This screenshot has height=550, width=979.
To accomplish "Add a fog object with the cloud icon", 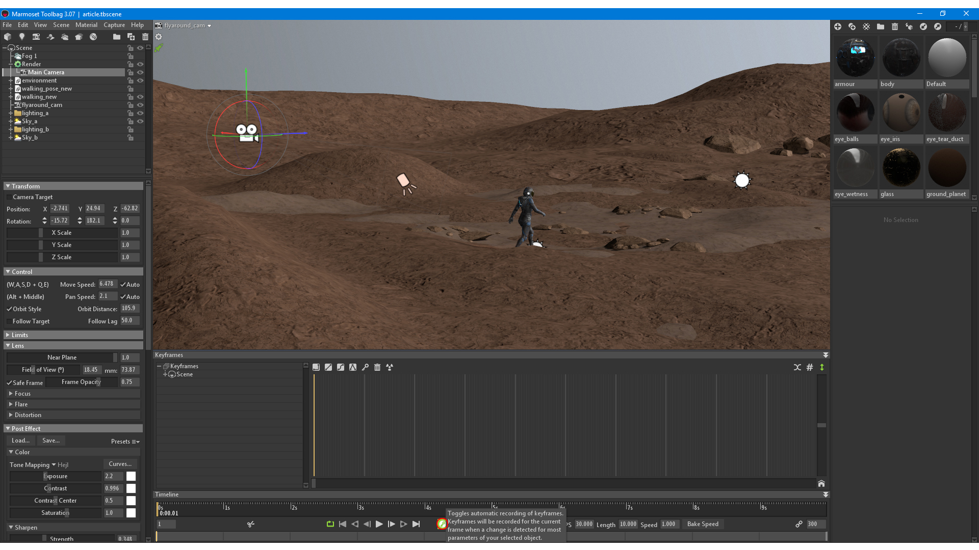I will pos(65,37).
